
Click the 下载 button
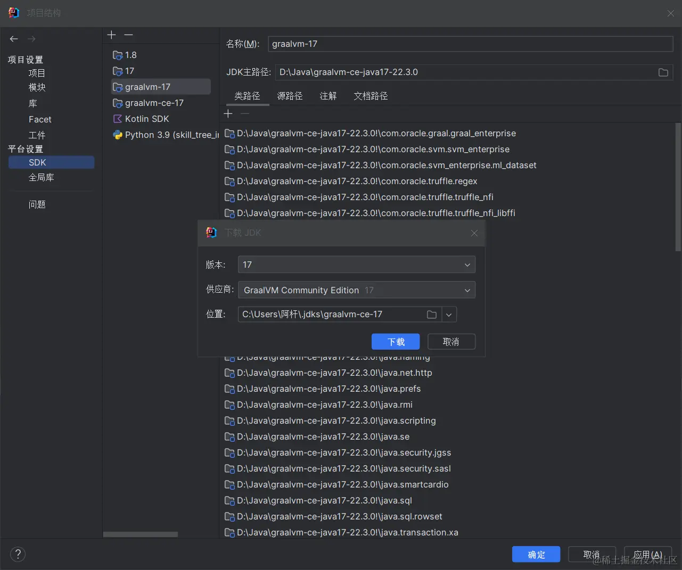pos(395,341)
